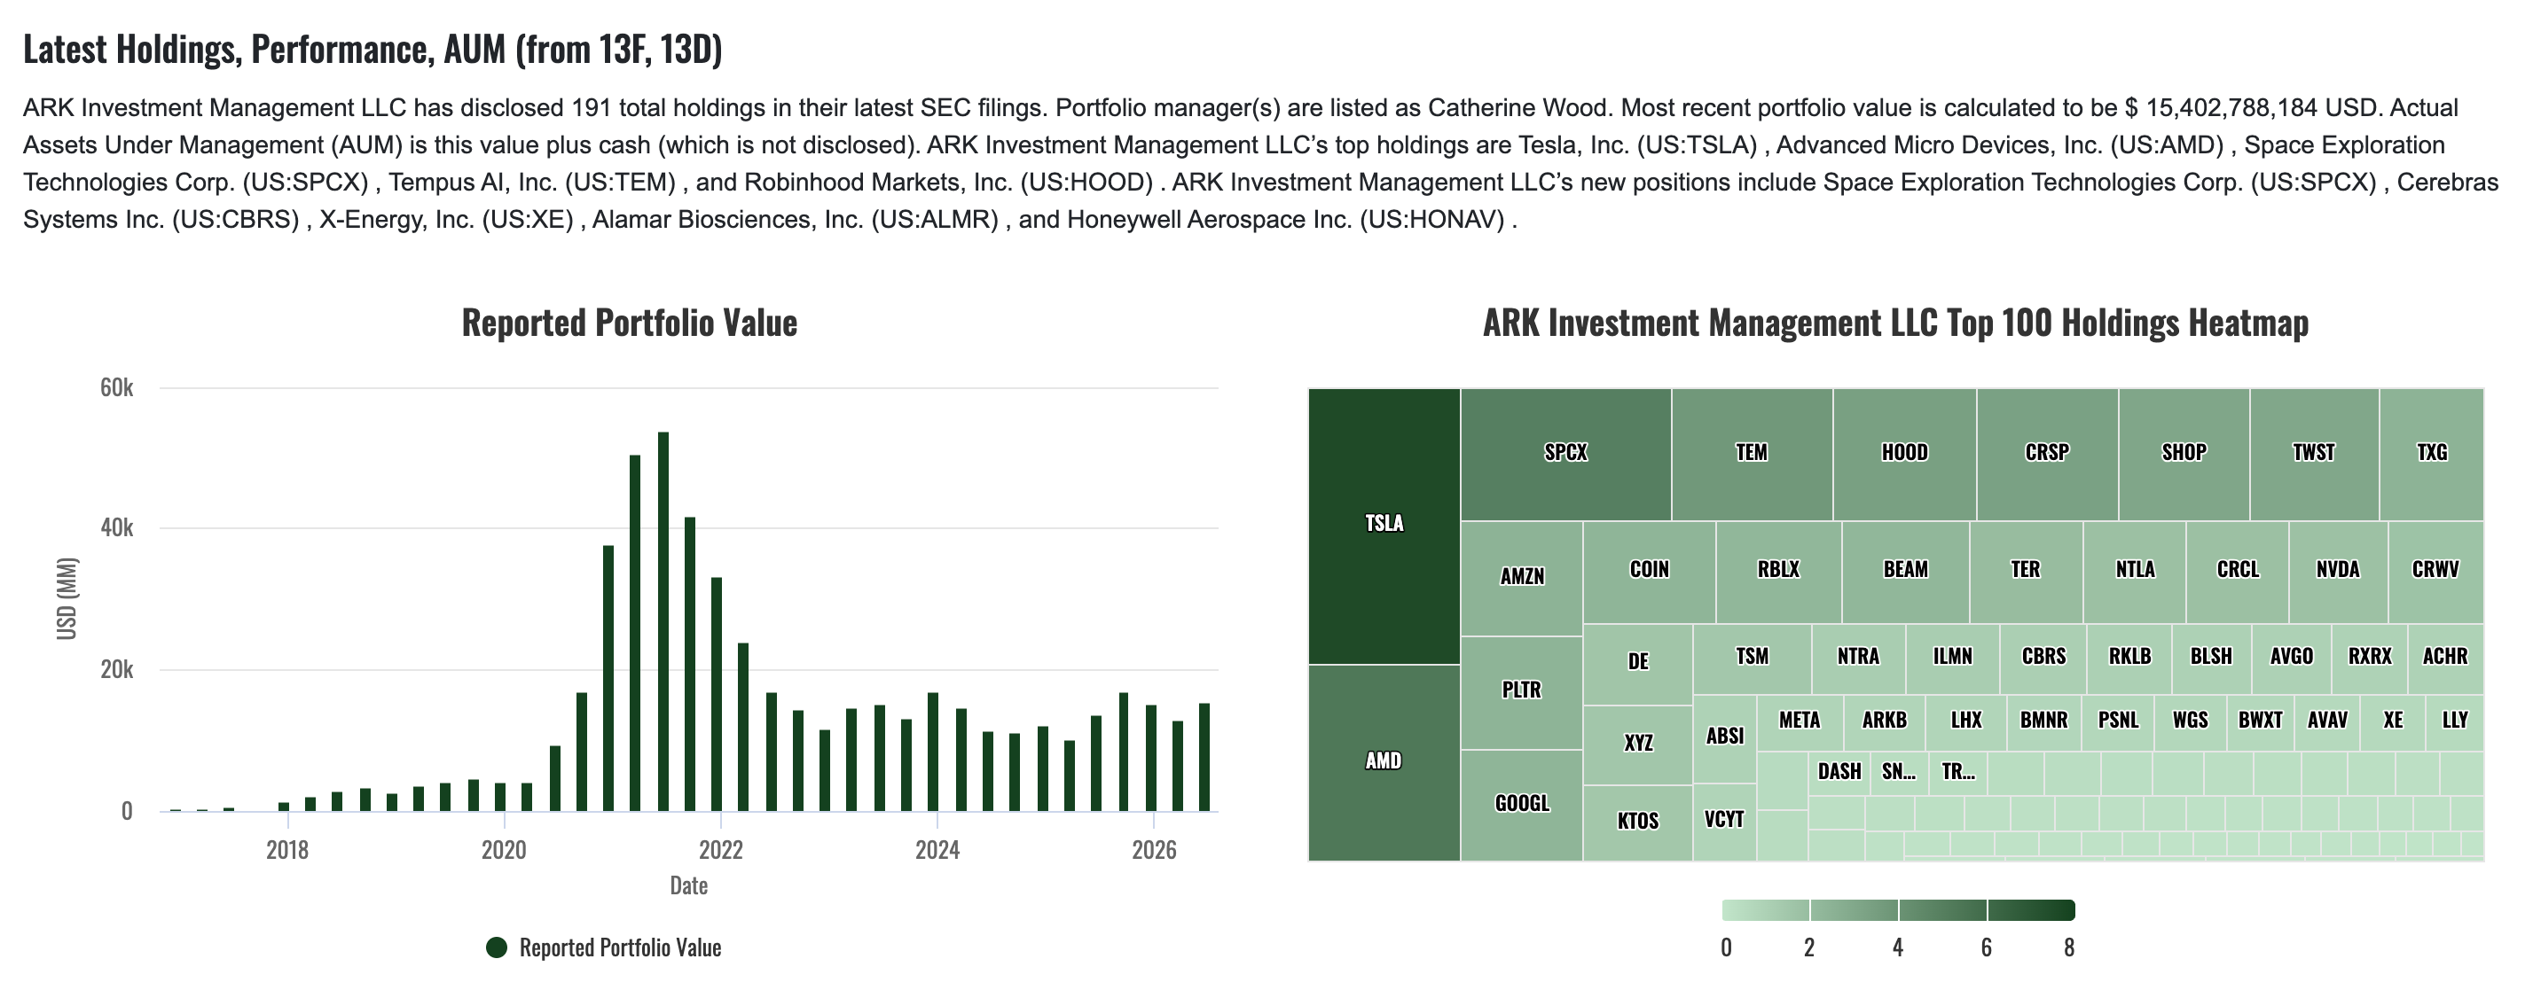The image size is (2533, 998).
Task: Pick the AMZN heatmap tile
Action: [1521, 579]
